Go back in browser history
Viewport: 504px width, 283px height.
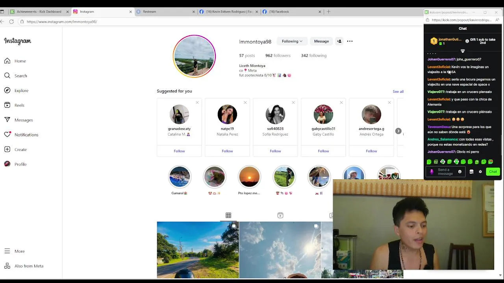point(2,22)
